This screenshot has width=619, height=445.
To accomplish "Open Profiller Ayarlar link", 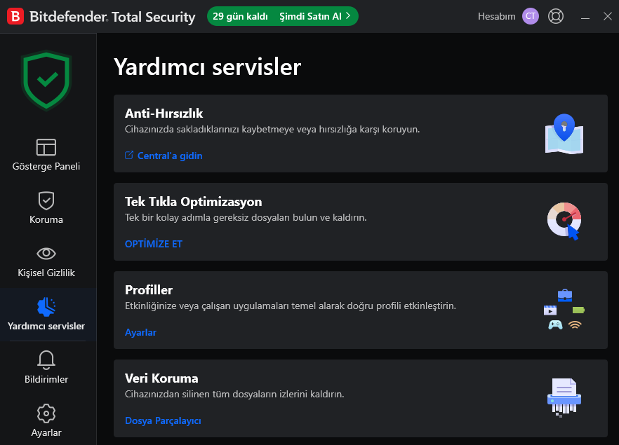I will (140, 332).
